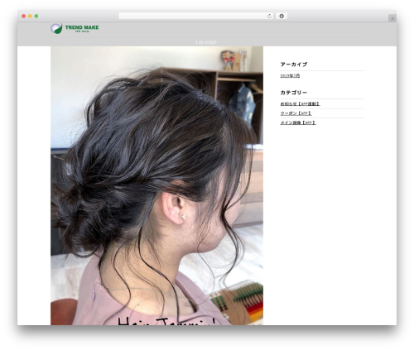Viewport: 414px width, 350px height.
Task: Open the クーポン【app】 category link
Action: click(296, 113)
